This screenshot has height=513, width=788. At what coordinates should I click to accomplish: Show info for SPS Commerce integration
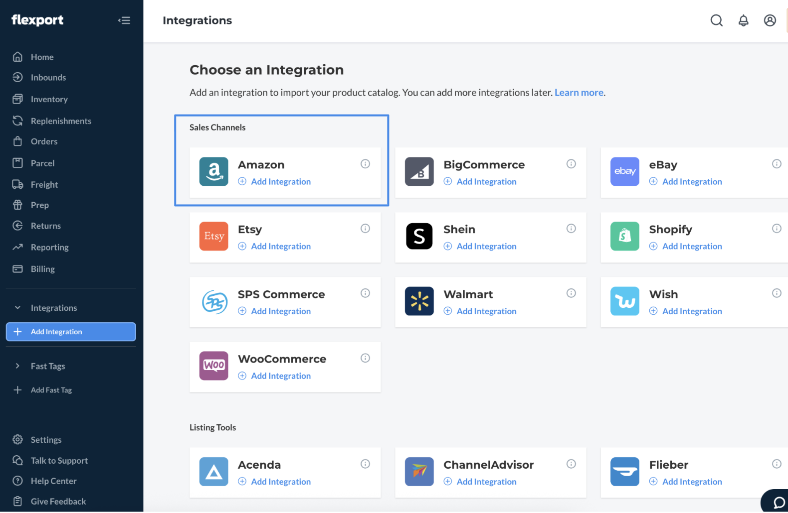tap(366, 293)
